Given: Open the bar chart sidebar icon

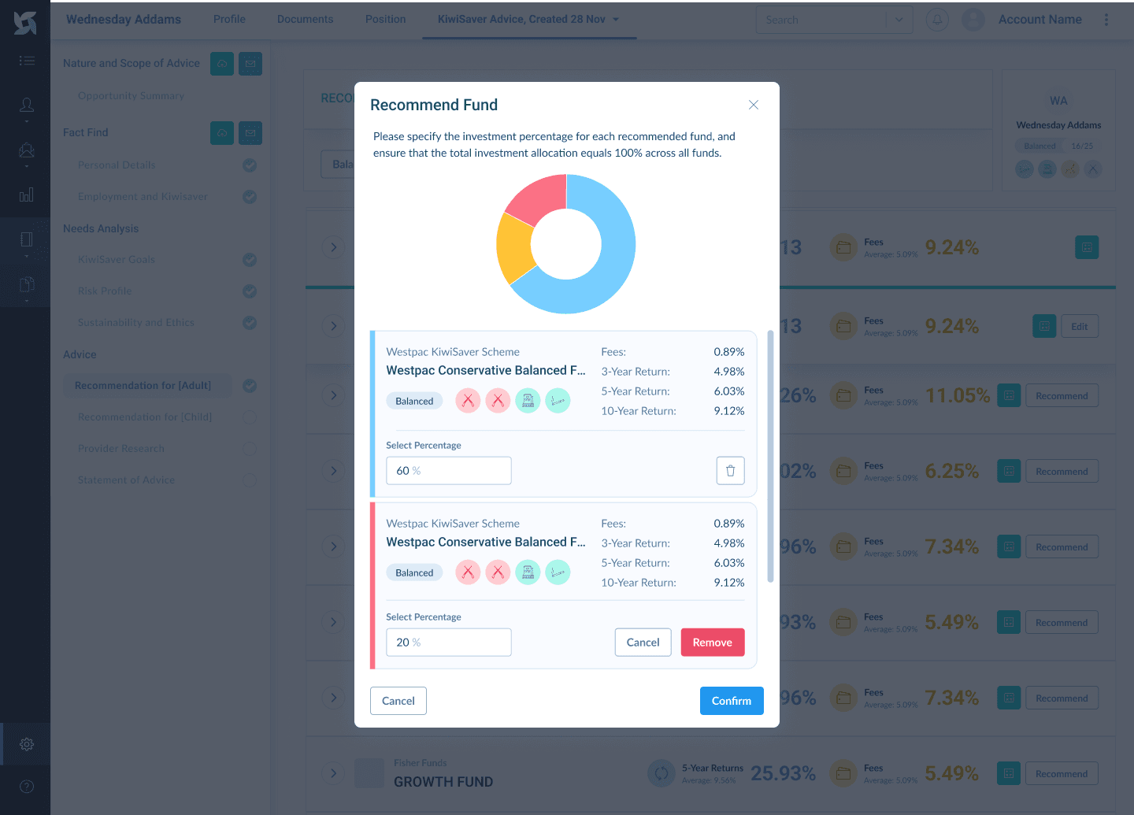Looking at the screenshot, I should pos(27,194).
